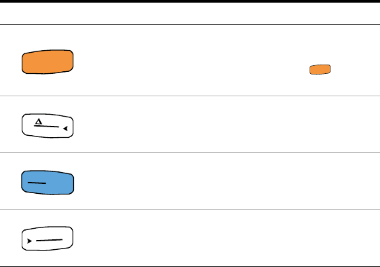Pick the orange fill of the small shape

click(x=320, y=69)
